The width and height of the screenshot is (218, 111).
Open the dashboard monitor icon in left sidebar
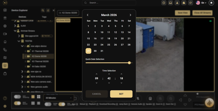(x=5, y=10)
